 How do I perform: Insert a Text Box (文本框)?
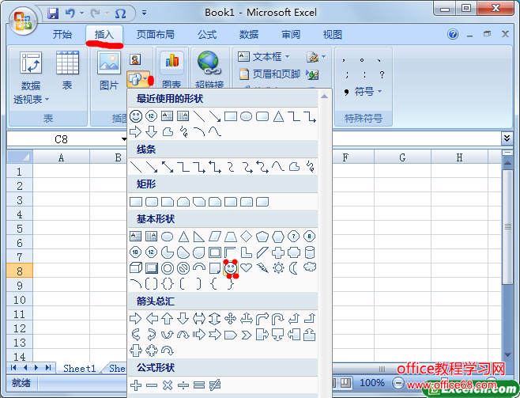[x=264, y=57]
